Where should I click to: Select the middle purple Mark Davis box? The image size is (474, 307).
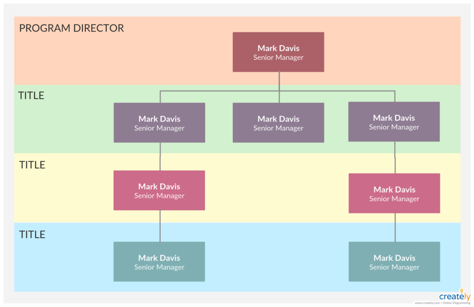[x=278, y=122]
